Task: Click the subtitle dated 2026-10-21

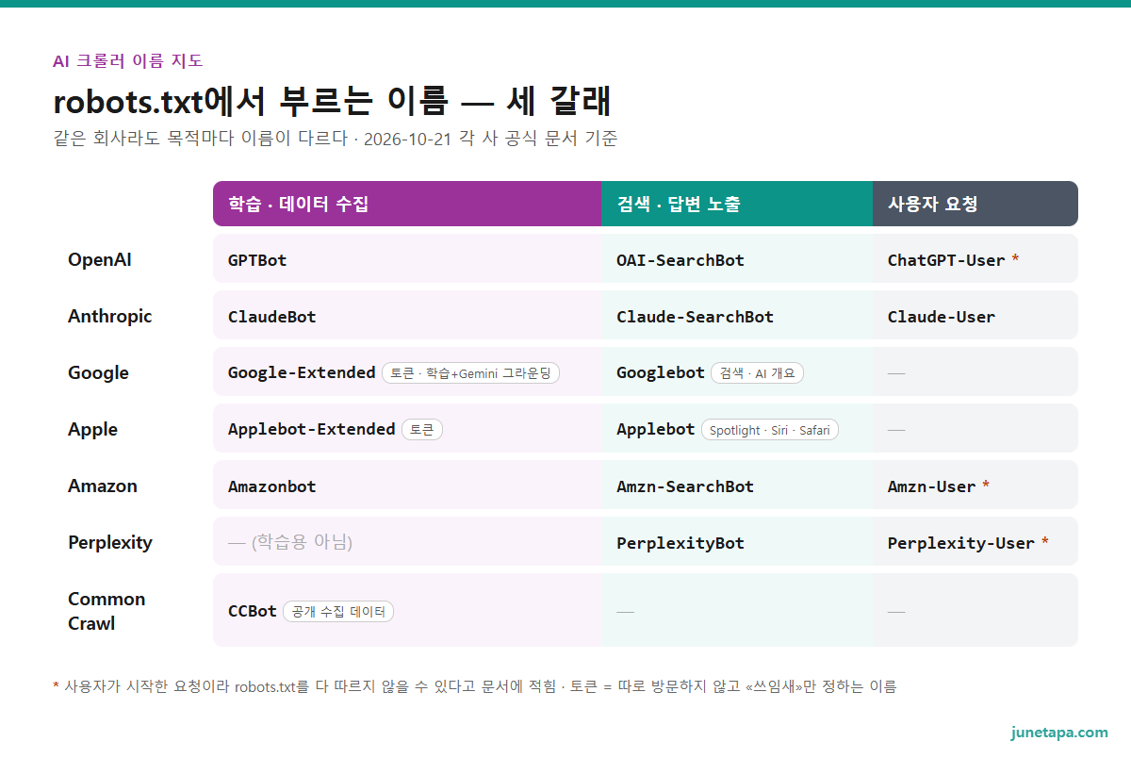Action: coord(336,139)
